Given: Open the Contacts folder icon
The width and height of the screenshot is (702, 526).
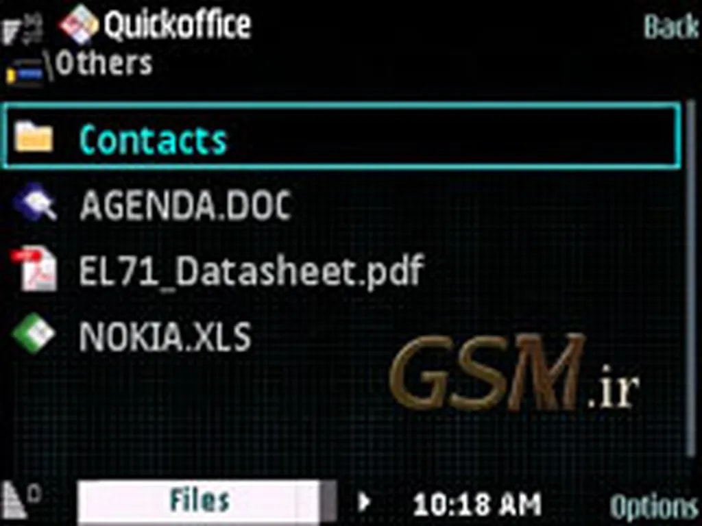Looking at the screenshot, I should (x=34, y=137).
